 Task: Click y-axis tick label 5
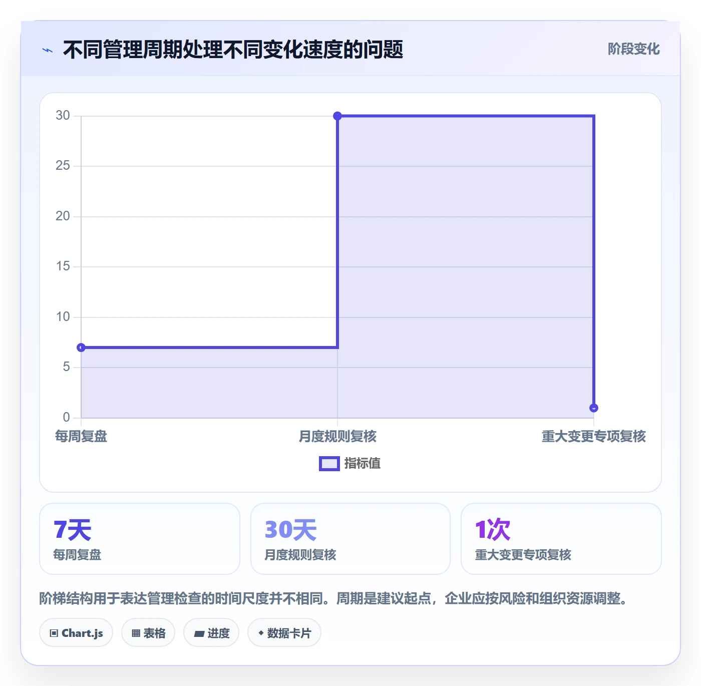(66, 367)
